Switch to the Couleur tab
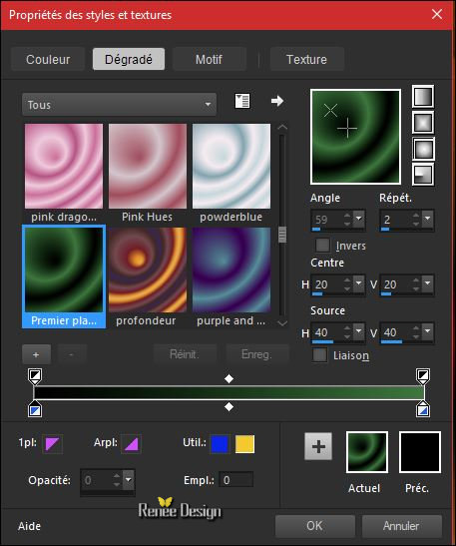This screenshot has height=546, width=456. click(x=48, y=59)
